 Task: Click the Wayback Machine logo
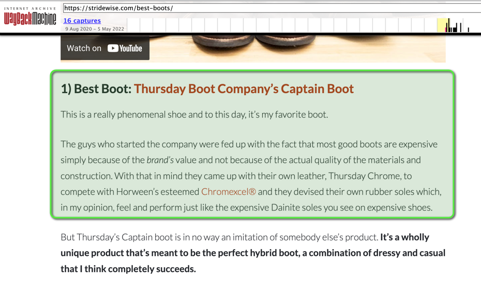[30, 16]
